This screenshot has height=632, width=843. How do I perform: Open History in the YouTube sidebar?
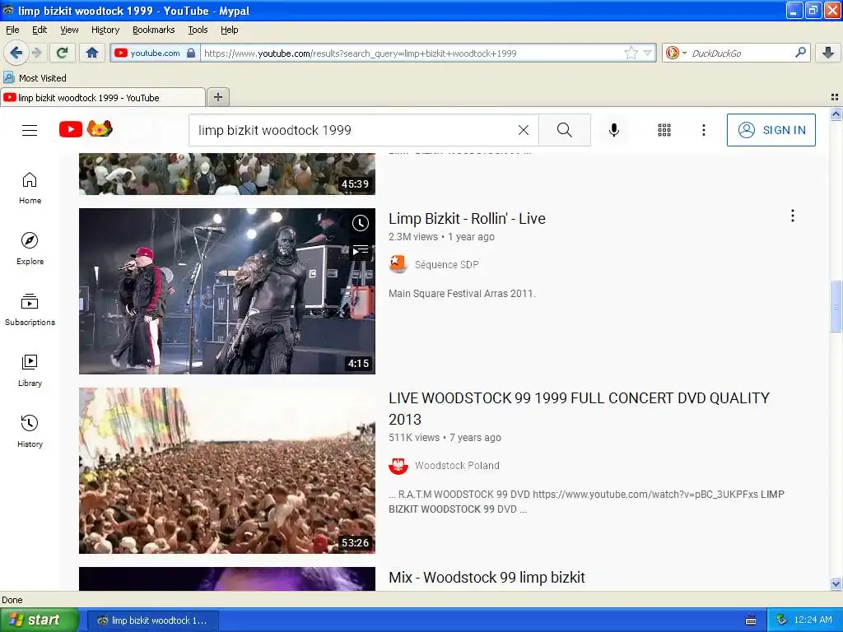pos(30,431)
